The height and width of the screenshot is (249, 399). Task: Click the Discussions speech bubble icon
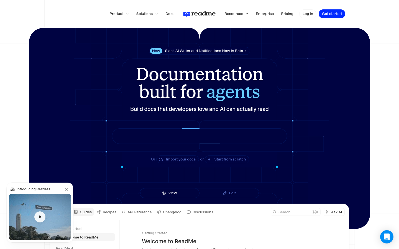pos(189,212)
